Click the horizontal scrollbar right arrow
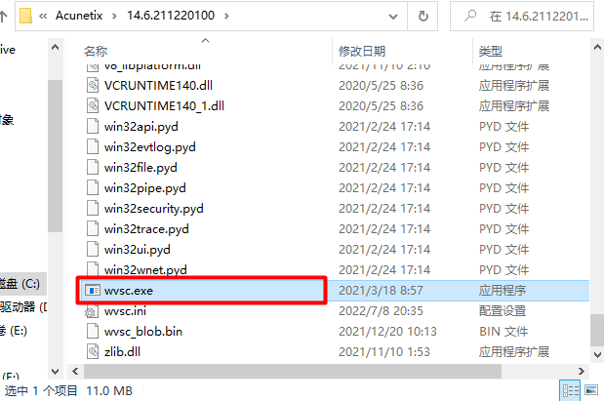The image size is (604, 401). (x=581, y=371)
